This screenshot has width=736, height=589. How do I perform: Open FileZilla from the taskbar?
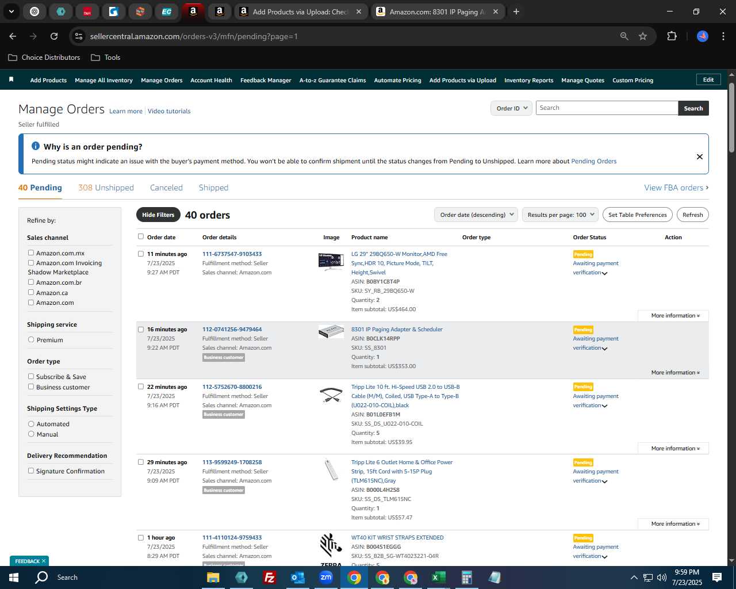(269, 577)
